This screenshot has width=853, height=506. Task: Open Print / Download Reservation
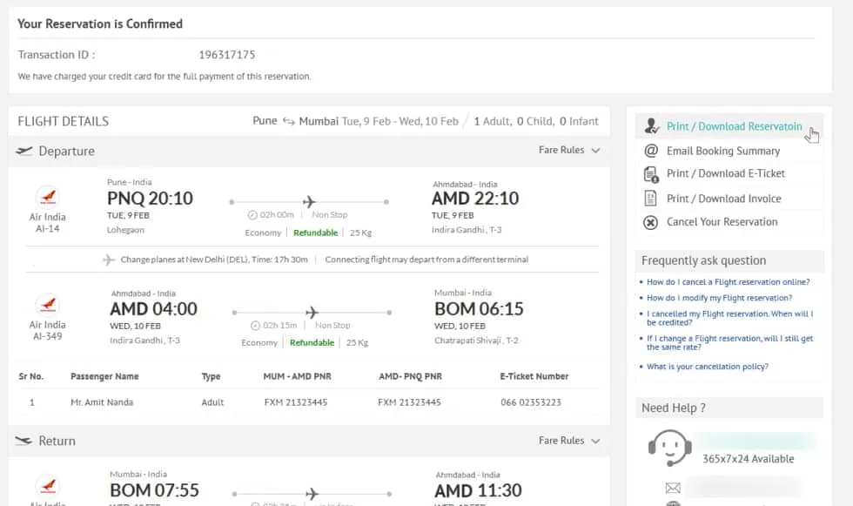point(735,126)
